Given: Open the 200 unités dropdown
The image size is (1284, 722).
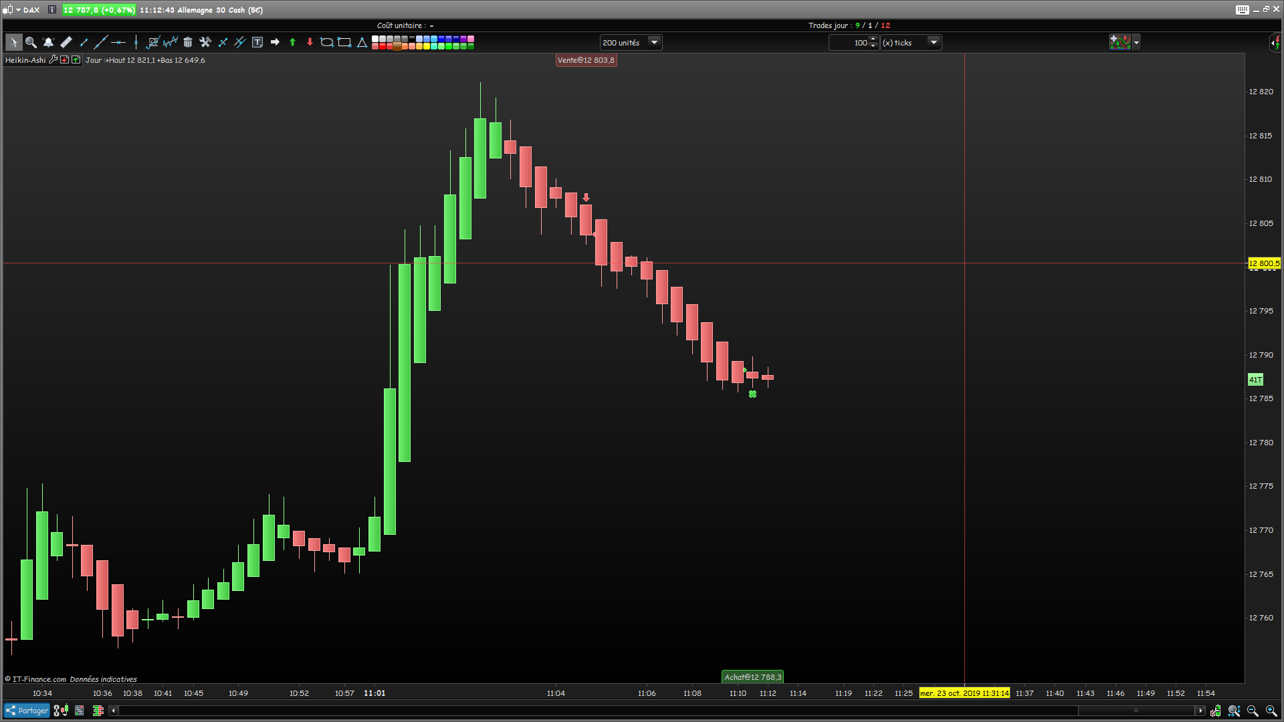Looking at the screenshot, I should [654, 42].
